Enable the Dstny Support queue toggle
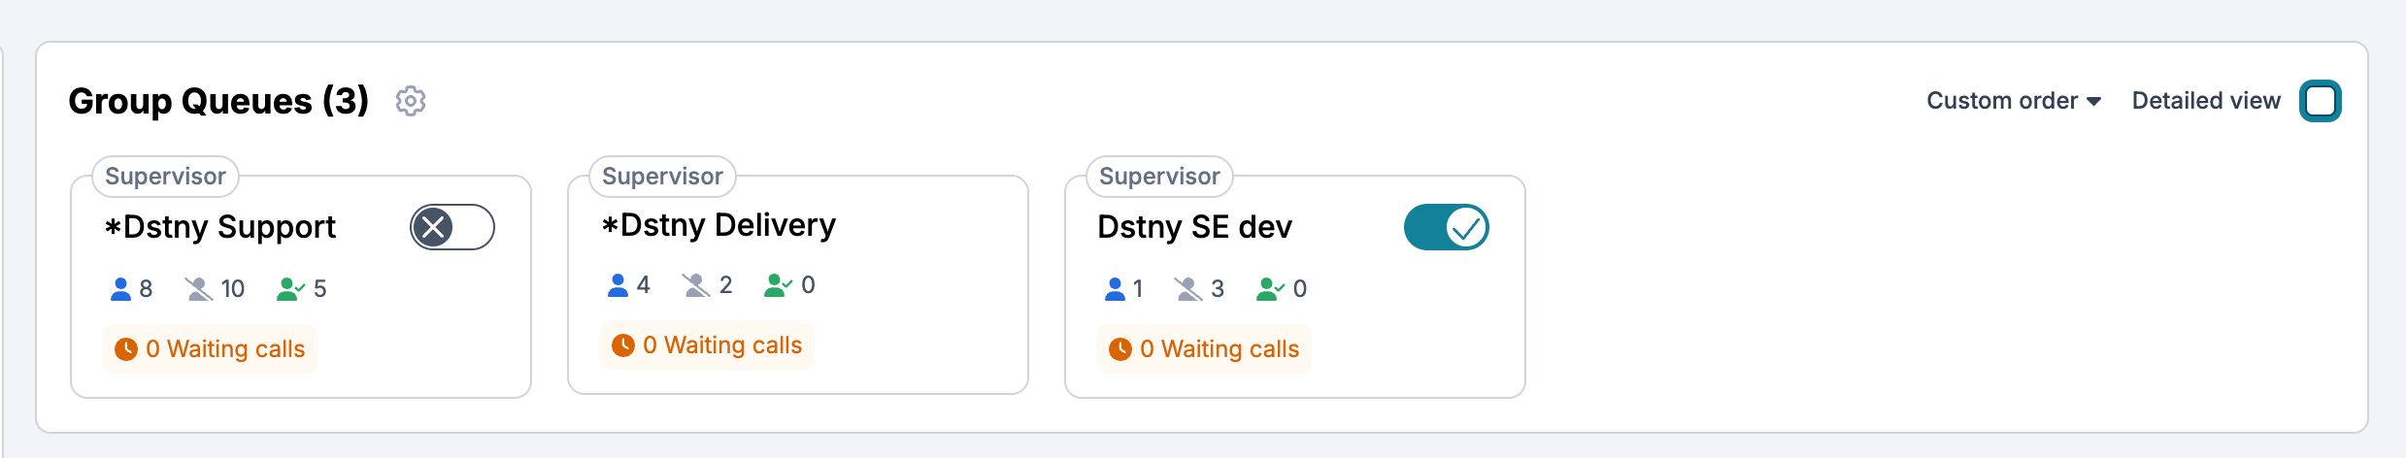 coord(452,228)
